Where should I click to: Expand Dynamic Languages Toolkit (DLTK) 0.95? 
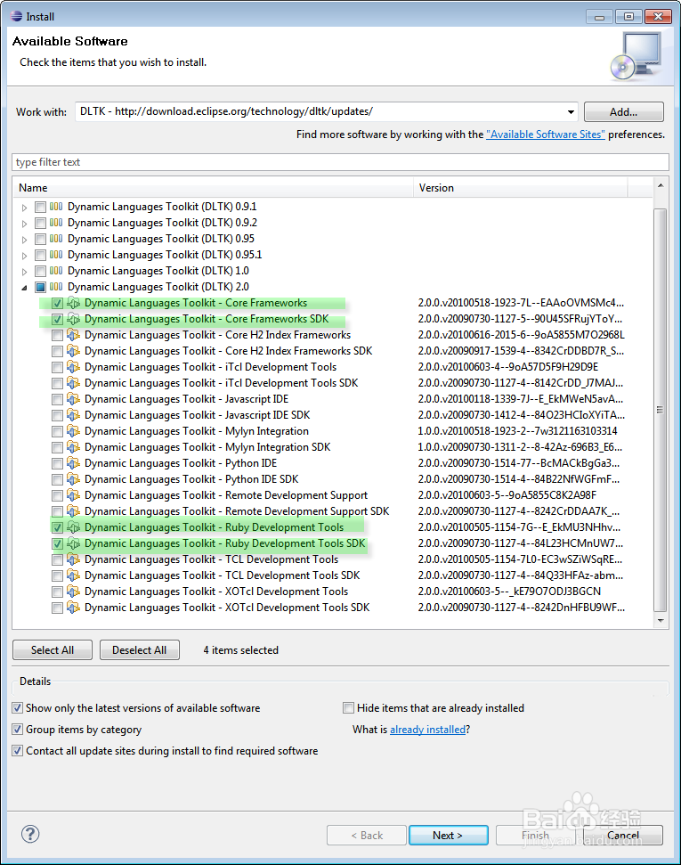[x=24, y=240]
